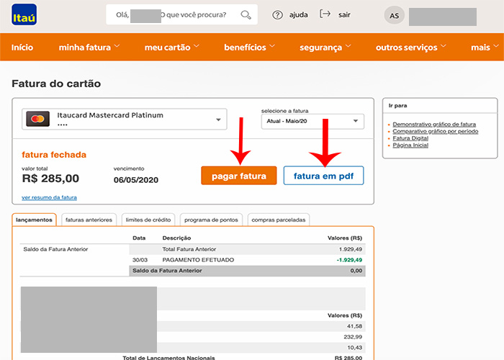
Task: Click the 232,99 value in the table
Action: (353, 337)
